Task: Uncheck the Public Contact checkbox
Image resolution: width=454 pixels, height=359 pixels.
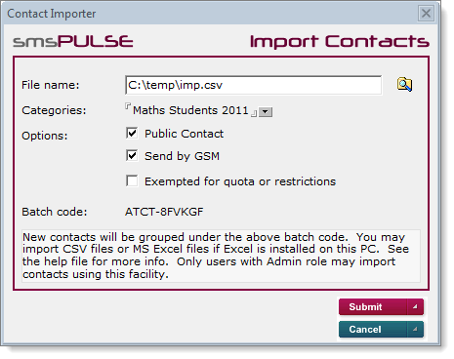Action: 132,133
